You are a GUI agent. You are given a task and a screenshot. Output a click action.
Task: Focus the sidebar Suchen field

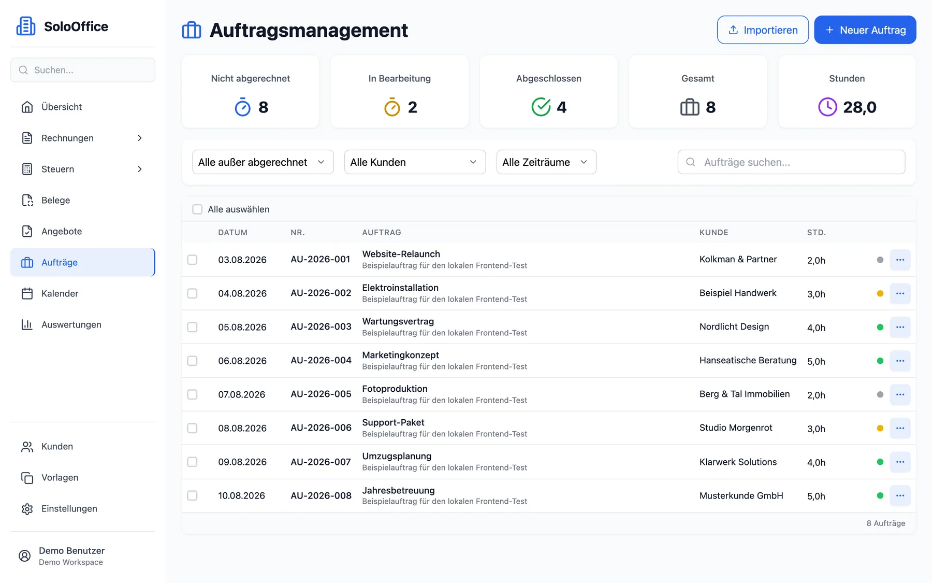pyautogui.click(x=83, y=70)
